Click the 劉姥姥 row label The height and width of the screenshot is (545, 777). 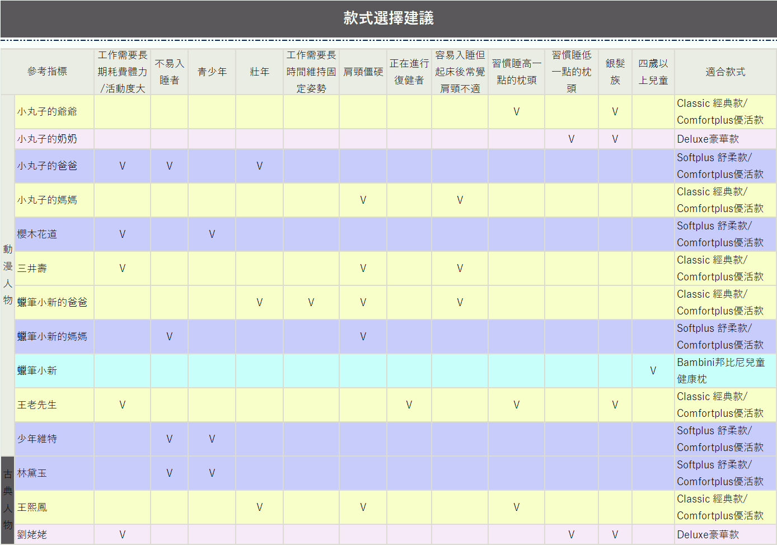pyautogui.click(x=54, y=534)
